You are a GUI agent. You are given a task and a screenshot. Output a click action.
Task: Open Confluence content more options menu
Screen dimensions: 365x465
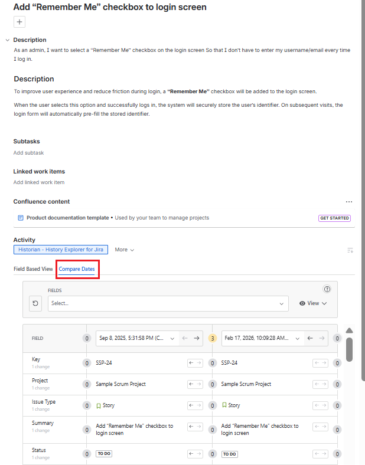[x=349, y=202]
